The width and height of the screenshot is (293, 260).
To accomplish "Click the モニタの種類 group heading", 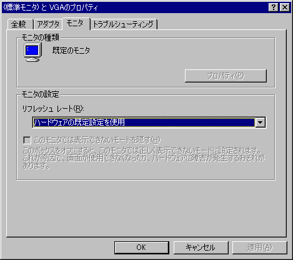I will pyautogui.click(x=41, y=37).
